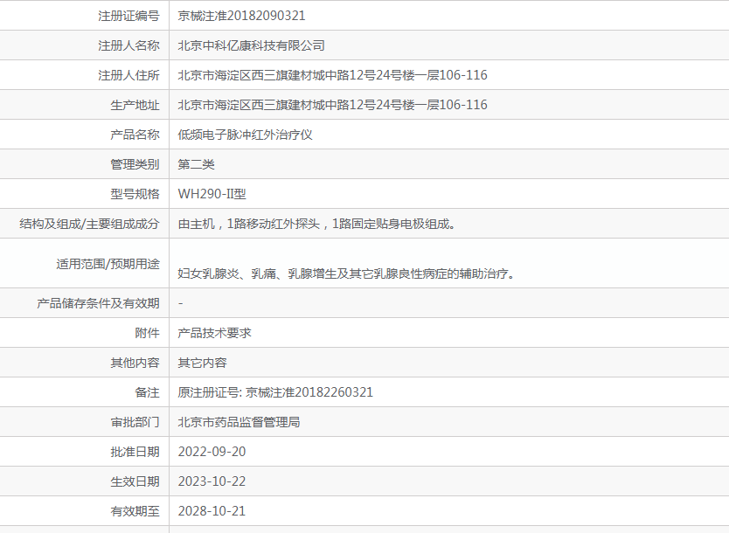Click the 注册人住所 address value
Screen dimensions: 729x533
pos(332,75)
